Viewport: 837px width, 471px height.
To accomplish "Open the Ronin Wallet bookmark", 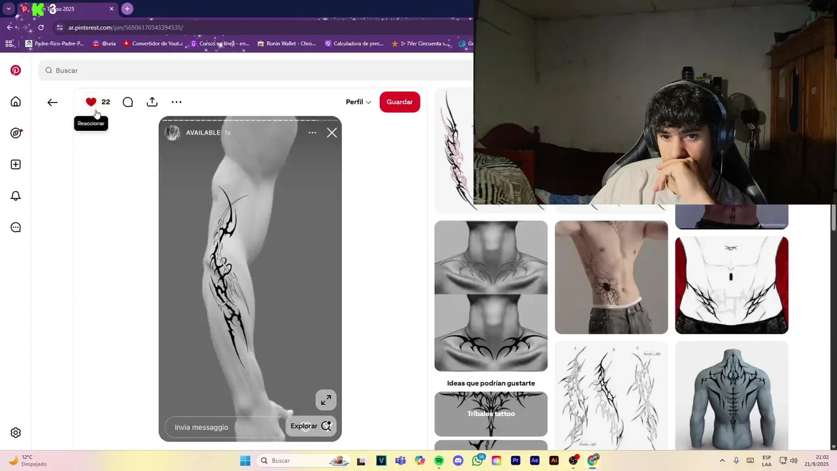I will pyautogui.click(x=286, y=44).
